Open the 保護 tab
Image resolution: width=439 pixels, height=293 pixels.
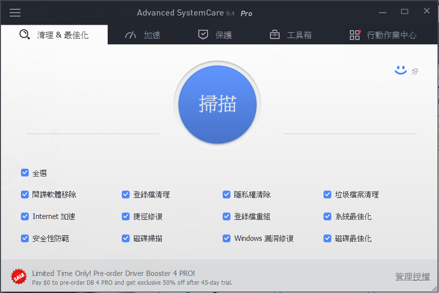(x=215, y=35)
